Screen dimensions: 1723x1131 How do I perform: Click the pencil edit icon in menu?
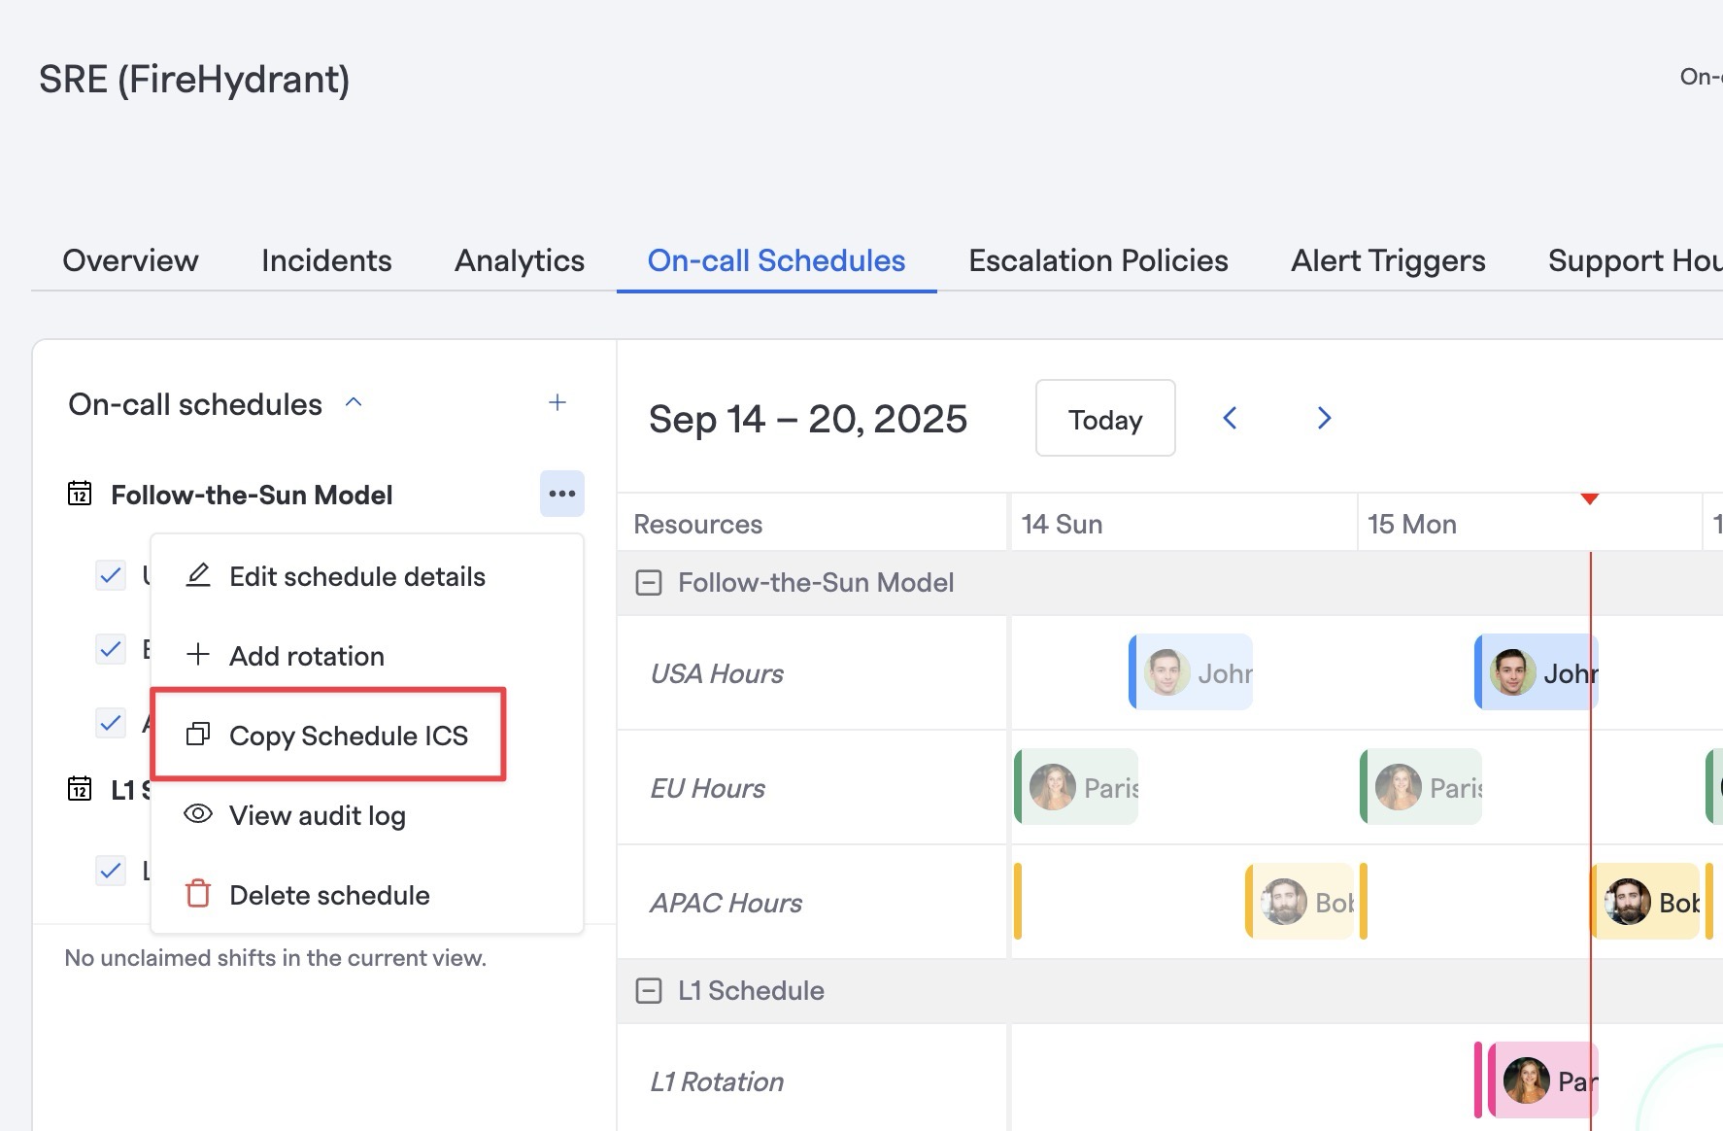(198, 575)
